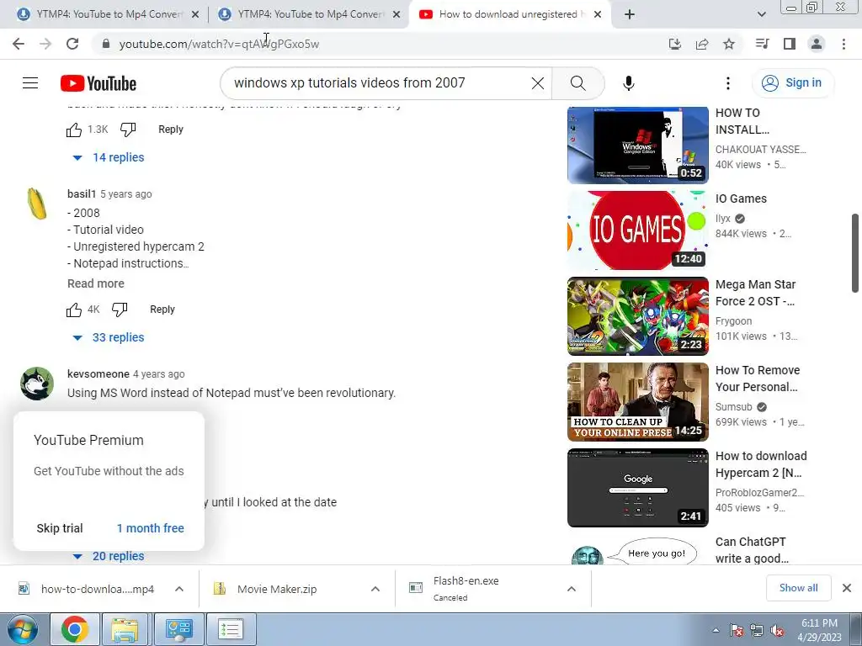The width and height of the screenshot is (862, 646).
Task: Click the page vertical scrollbar thumb
Action: 855,253
